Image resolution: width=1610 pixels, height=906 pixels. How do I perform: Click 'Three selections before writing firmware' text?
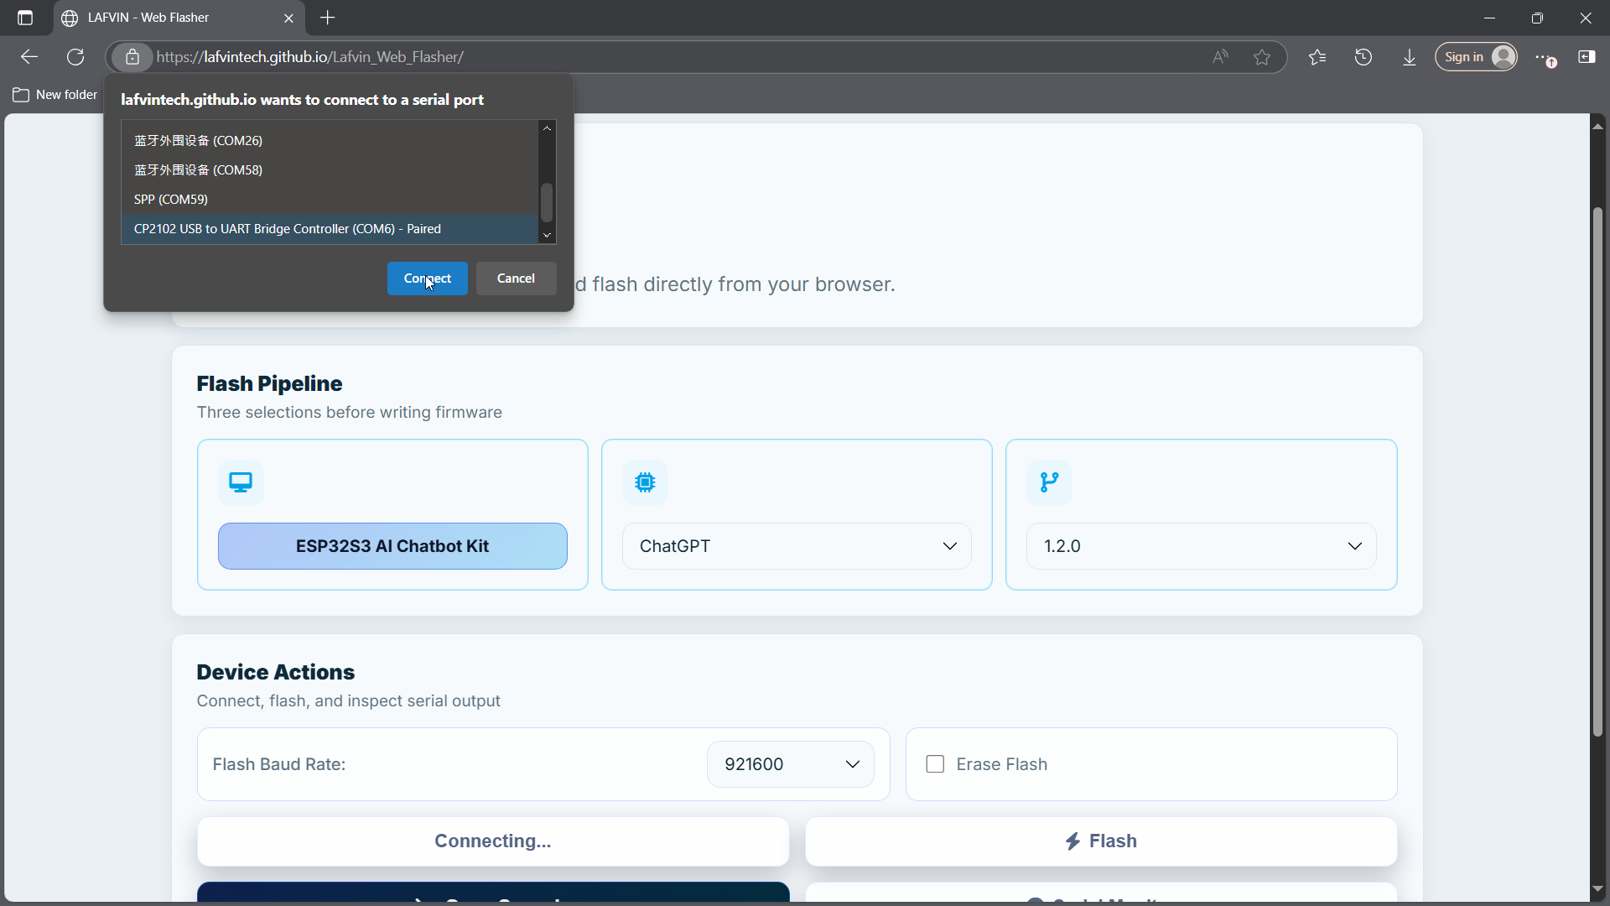coord(350,412)
